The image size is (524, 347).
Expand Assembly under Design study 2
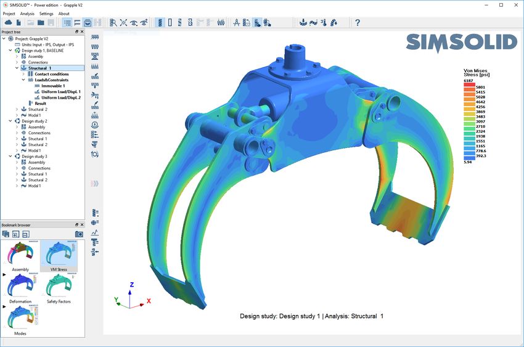tap(17, 127)
